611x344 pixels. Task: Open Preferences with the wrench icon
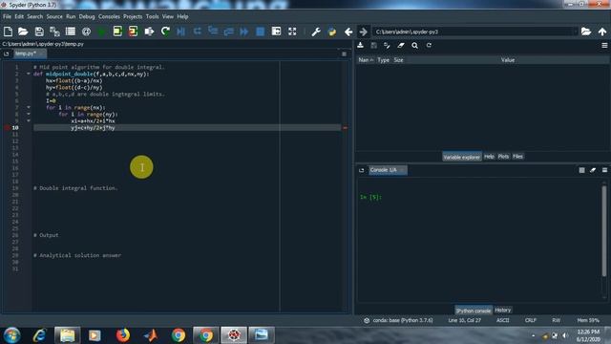pos(316,32)
